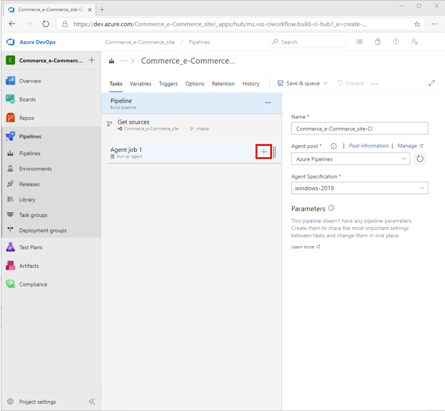Open the Help question mark icon
The width and height of the screenshot is (445, 411).
(396, 41)
